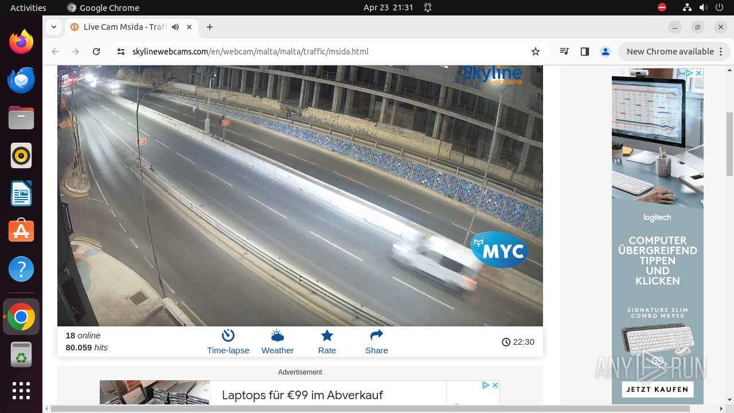
Task: Bookmark this page with the star icon
Action: click(536, 52)
